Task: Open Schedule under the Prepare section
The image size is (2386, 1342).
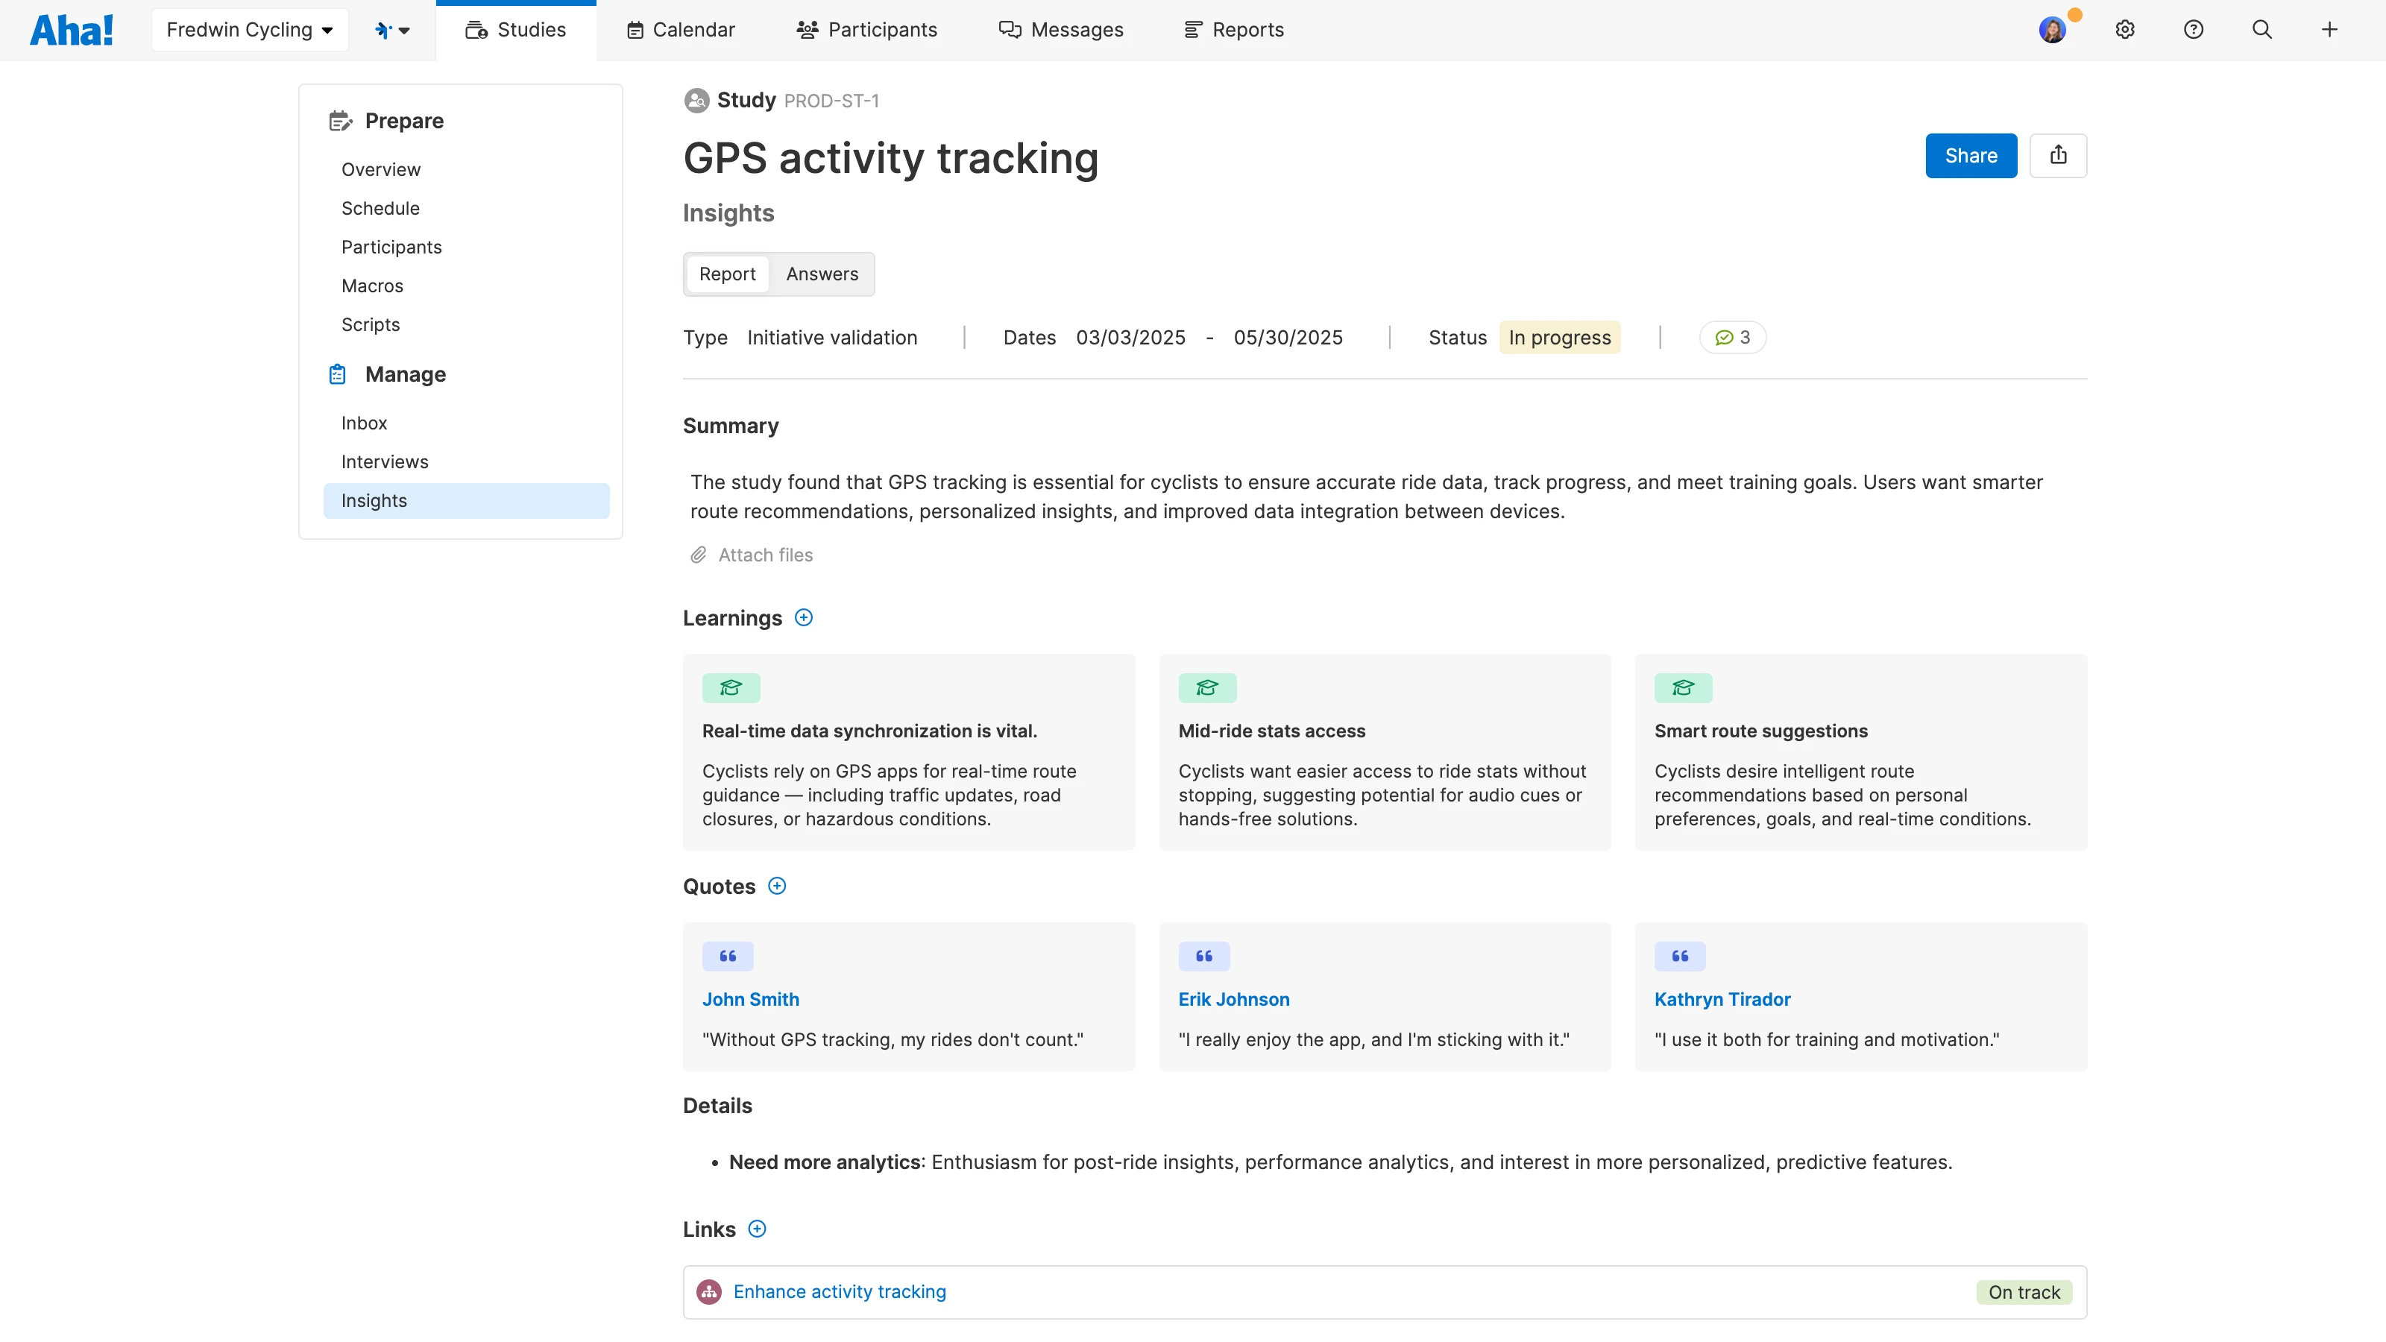Action: click(380, 207)
